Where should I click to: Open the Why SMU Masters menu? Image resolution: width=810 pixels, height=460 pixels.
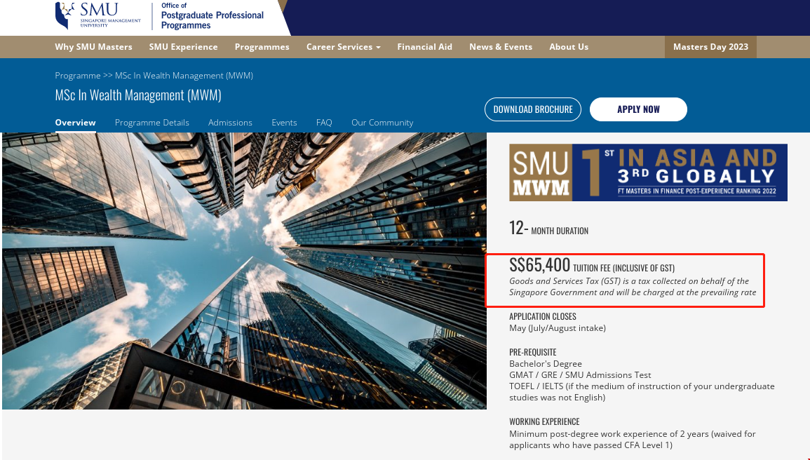(93, 47)
